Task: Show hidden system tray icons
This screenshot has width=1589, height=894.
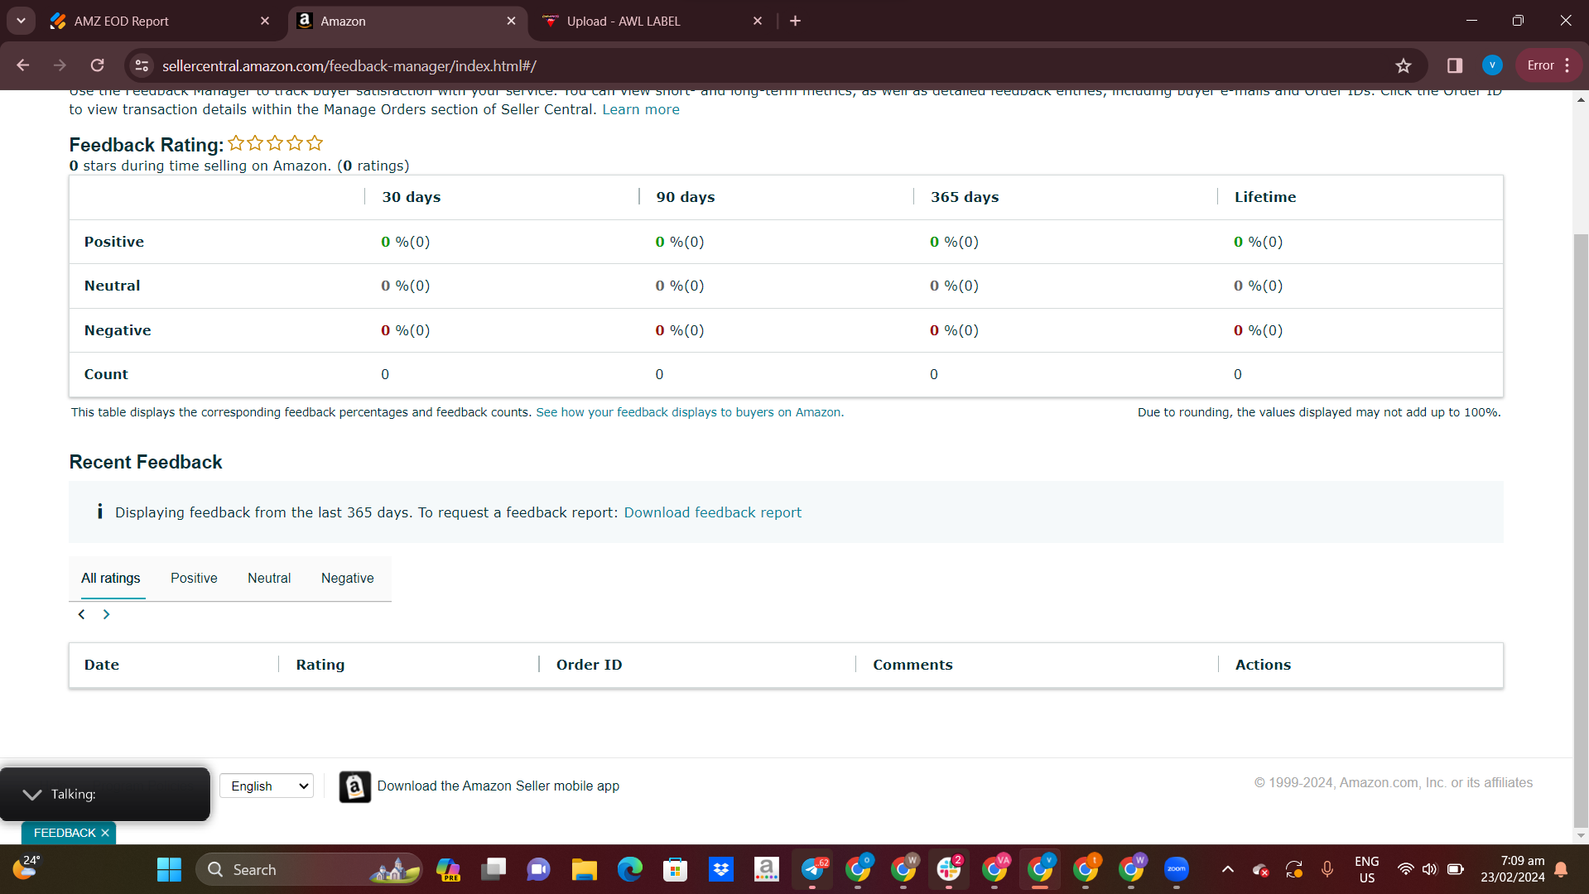Action: pos(1228,869)
